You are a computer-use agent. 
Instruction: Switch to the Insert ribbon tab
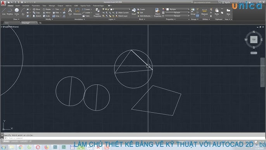17,5
